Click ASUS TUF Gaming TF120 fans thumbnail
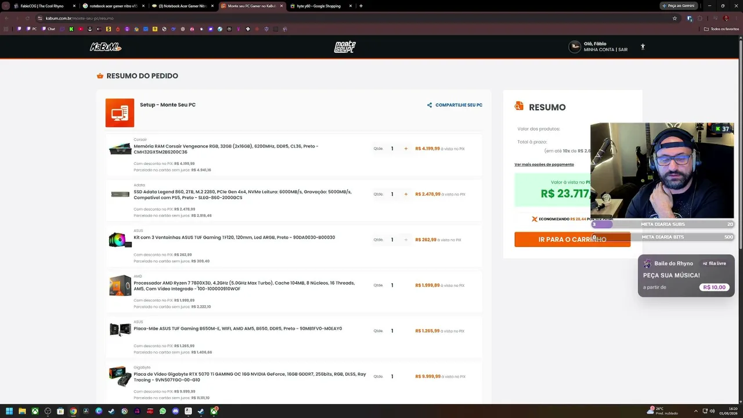The height and width of the screenshot is (418, 743). tap(120, 240)
